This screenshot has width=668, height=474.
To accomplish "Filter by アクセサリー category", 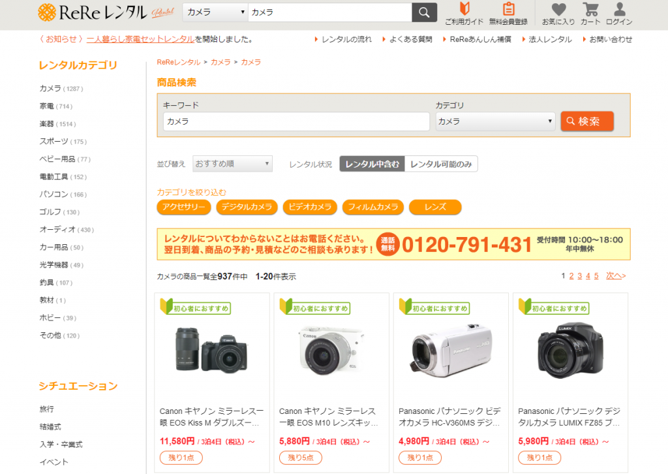I will tap(183, 207).
